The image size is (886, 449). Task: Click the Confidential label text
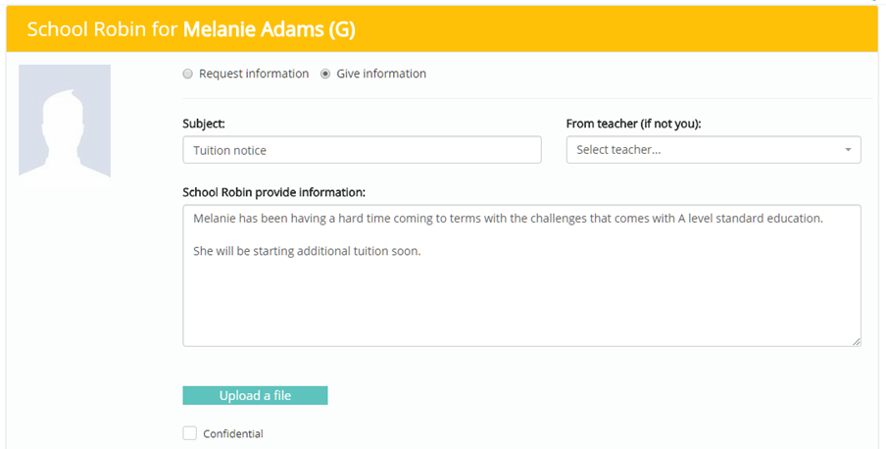pos(233,433)
